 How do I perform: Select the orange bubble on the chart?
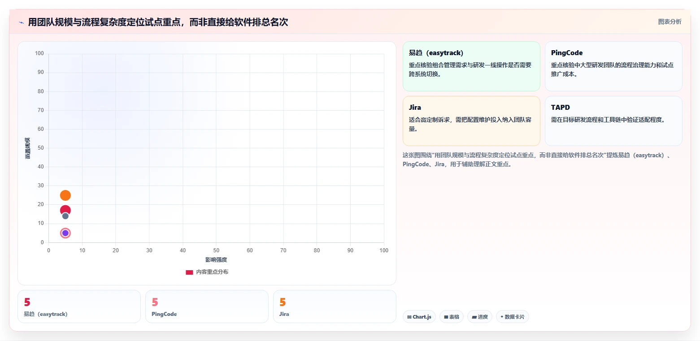coord(65,195)
